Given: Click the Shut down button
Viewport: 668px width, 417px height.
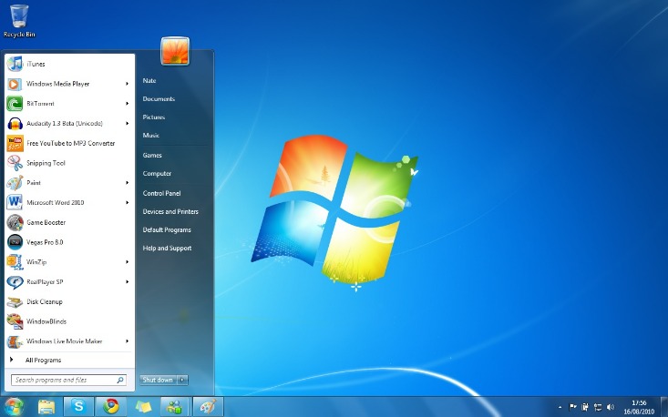Looking at the screenshot, I should click(x=158, y=380).
